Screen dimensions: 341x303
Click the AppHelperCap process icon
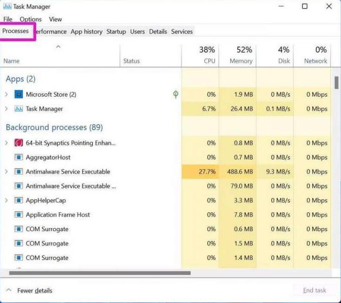pos(18,200)
